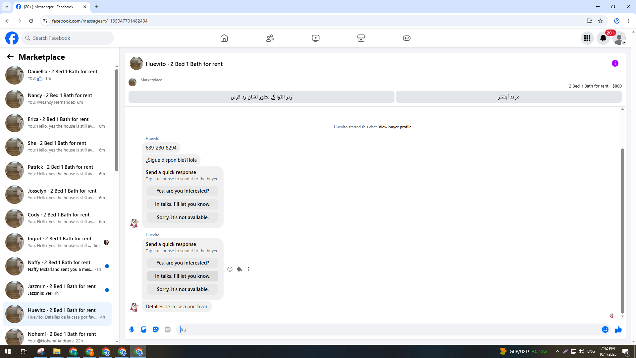Open the GIF picker
The image size is (636, 358).
click(168, 329)
